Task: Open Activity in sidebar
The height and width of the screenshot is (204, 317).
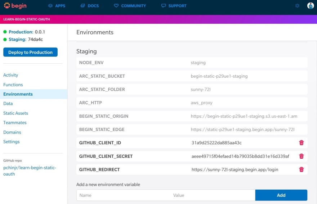Action: click(11, 75)
